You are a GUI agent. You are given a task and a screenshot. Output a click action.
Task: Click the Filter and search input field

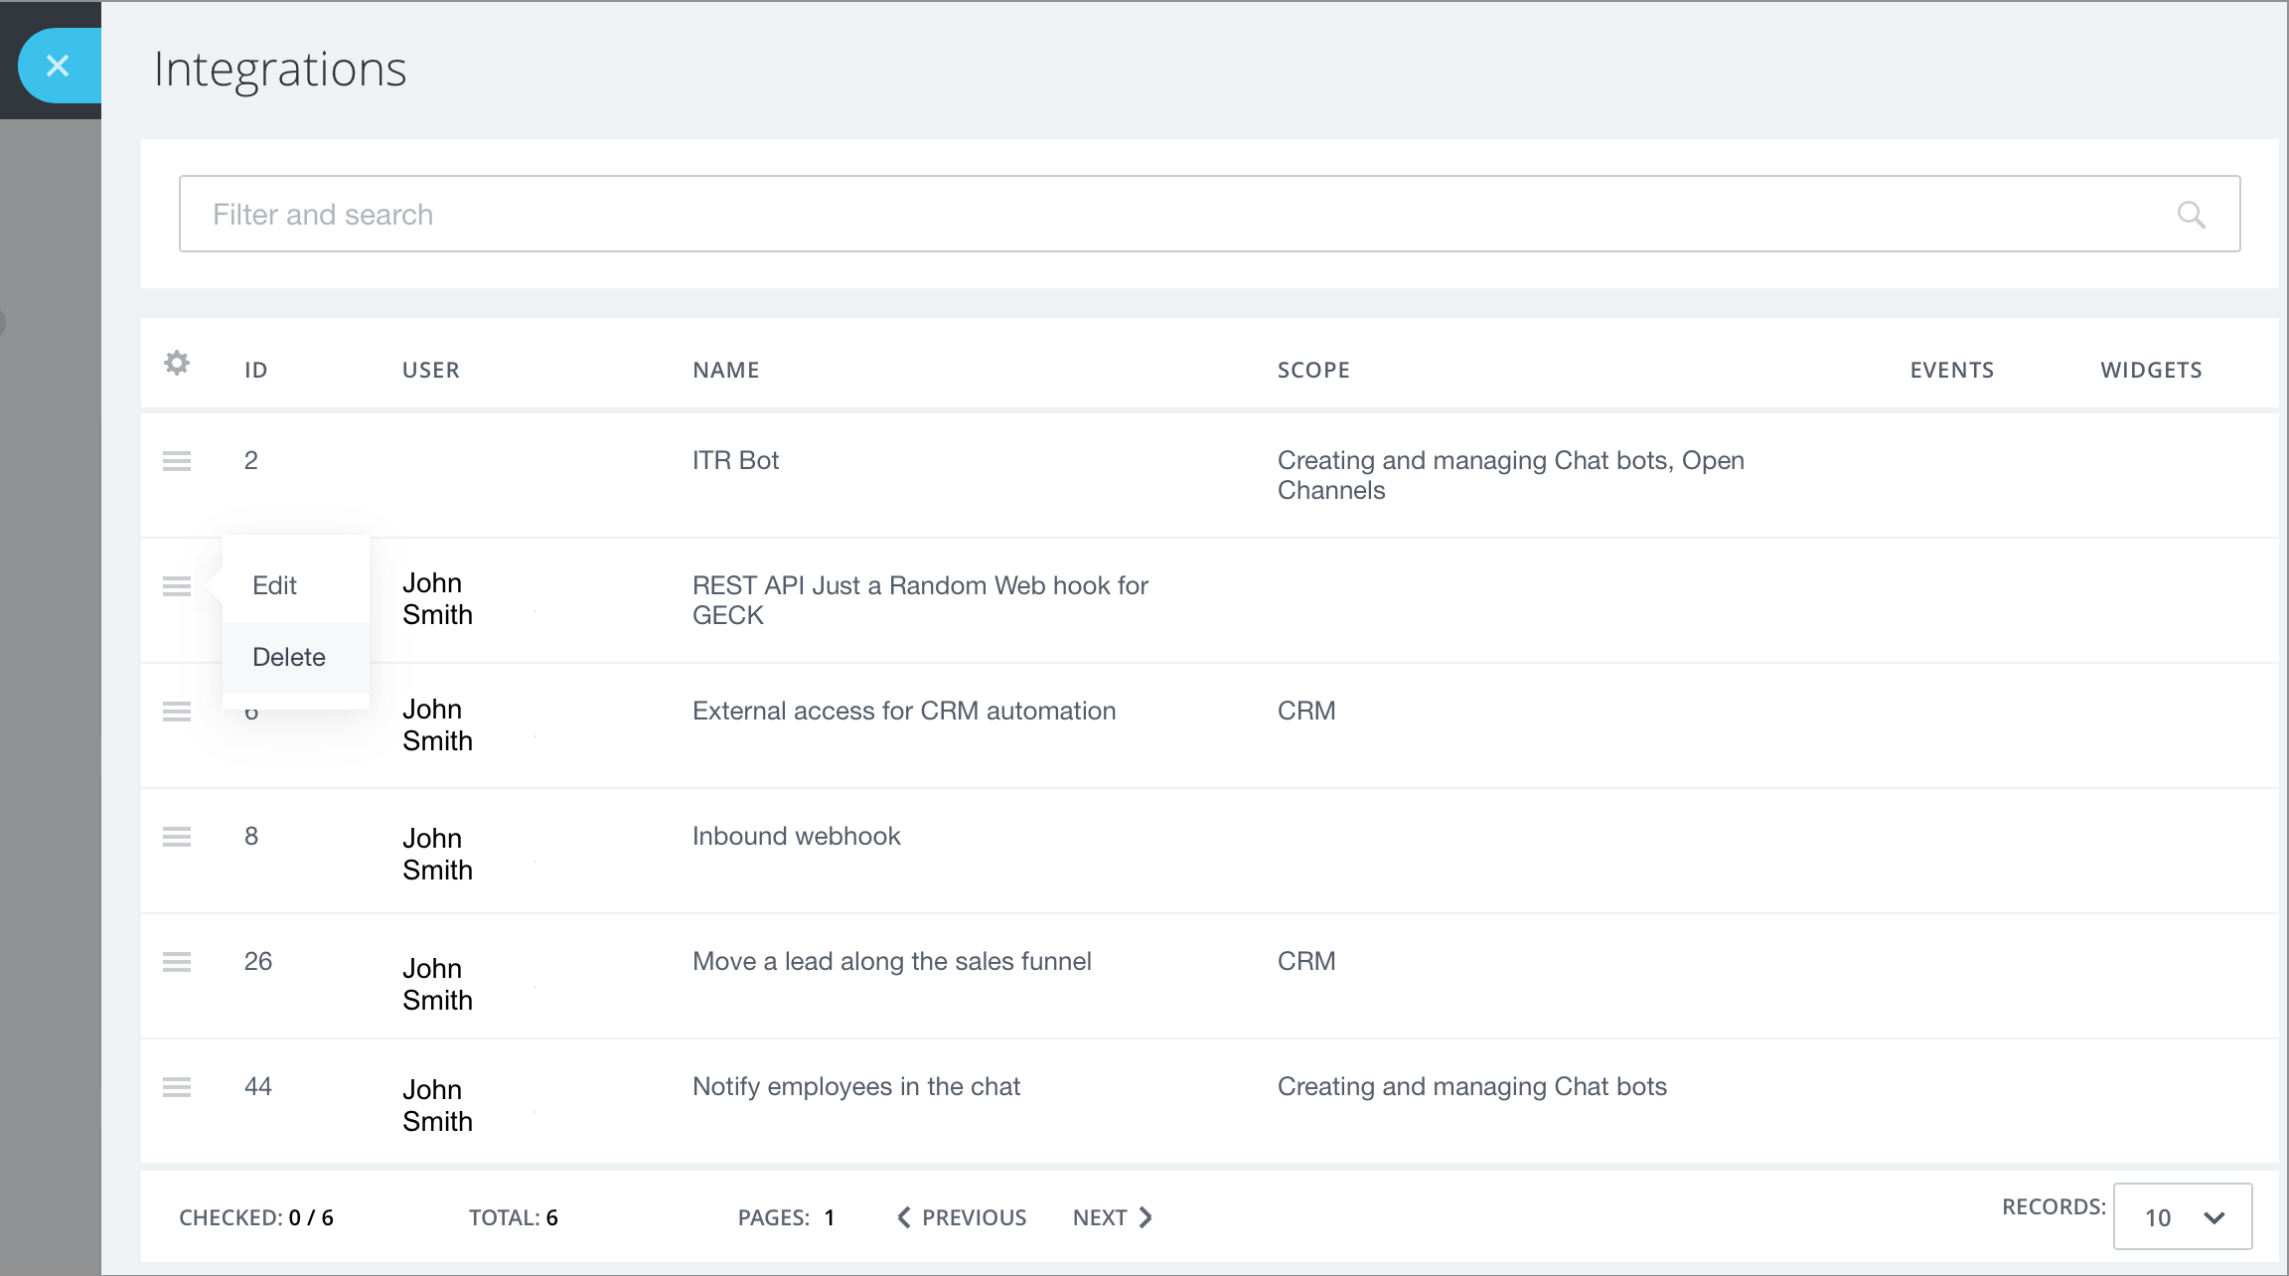click(695, 214)
